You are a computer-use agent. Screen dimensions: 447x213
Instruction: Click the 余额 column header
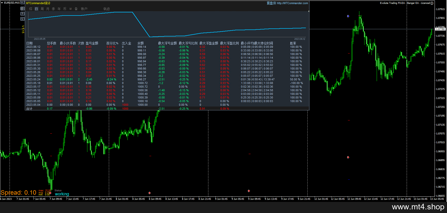(141, 43)
